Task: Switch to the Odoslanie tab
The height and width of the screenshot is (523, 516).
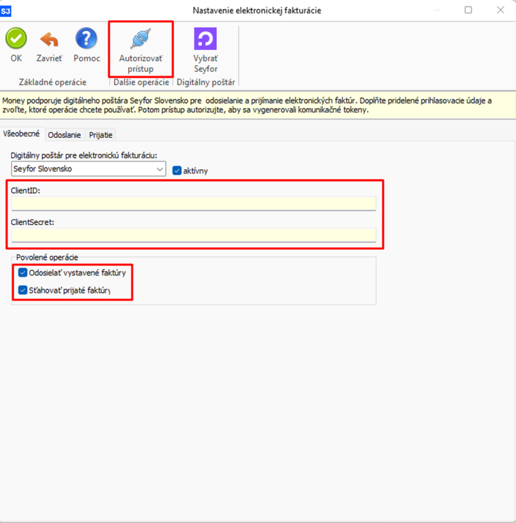Action: click(64, 135)
